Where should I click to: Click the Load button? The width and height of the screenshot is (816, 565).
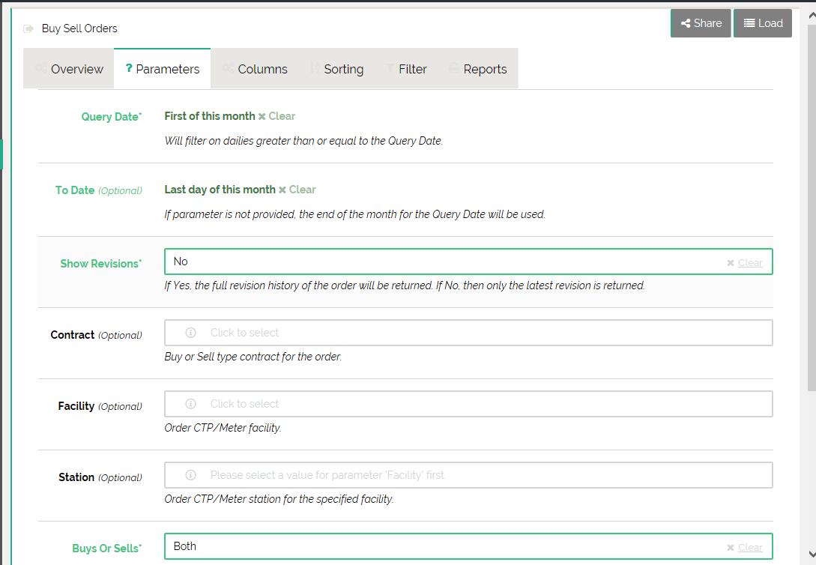tap(763, 23)
